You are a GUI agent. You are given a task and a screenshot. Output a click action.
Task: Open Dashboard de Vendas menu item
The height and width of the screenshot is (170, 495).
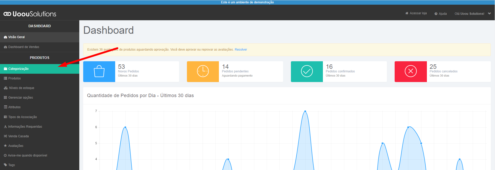point(40,47)
